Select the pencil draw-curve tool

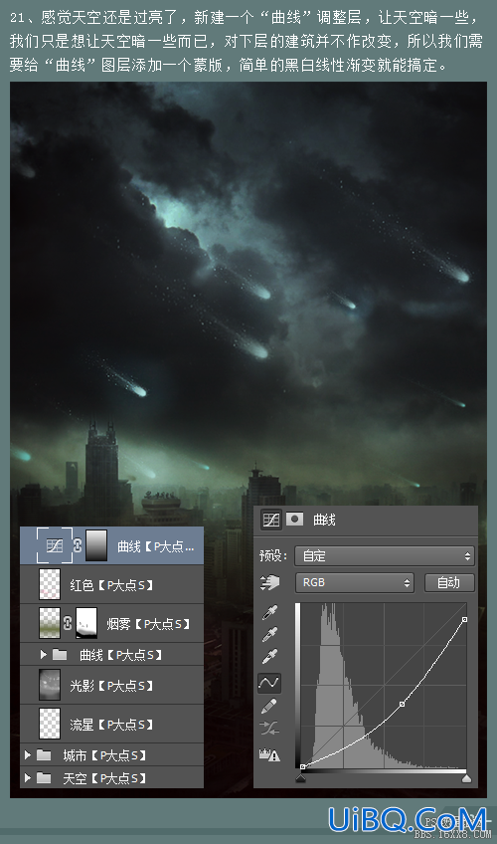[x=269, y=706]
